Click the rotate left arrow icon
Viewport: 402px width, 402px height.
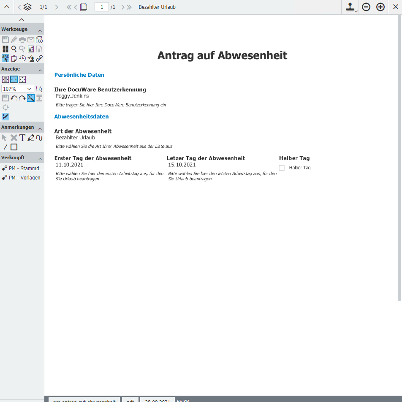click(14, 98)
